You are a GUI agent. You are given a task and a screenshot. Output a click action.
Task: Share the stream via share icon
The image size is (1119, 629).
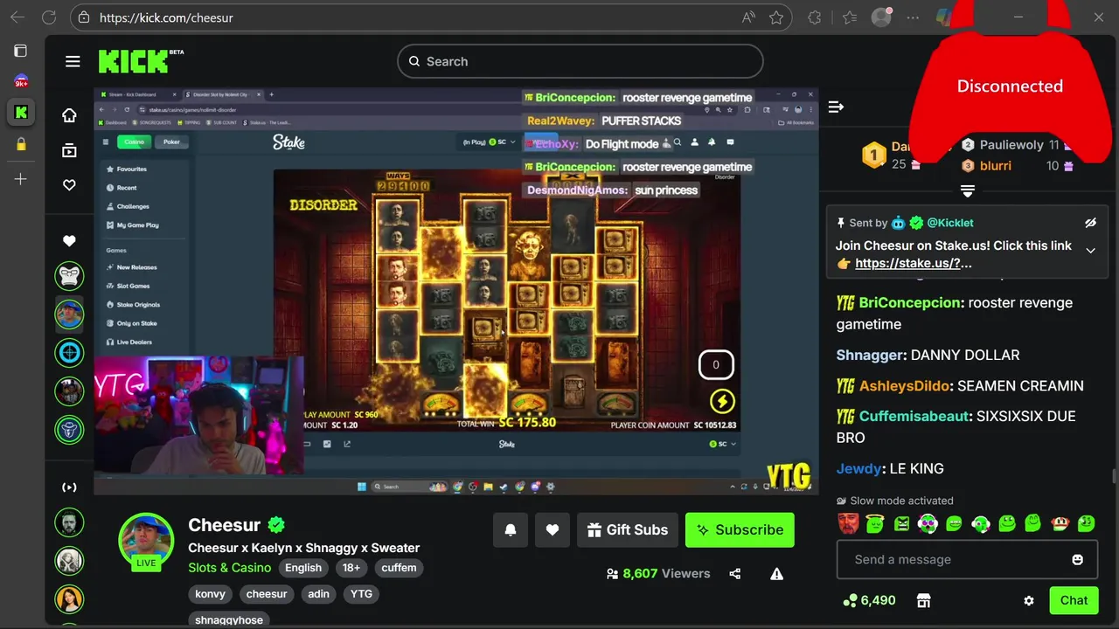point(734,574)
